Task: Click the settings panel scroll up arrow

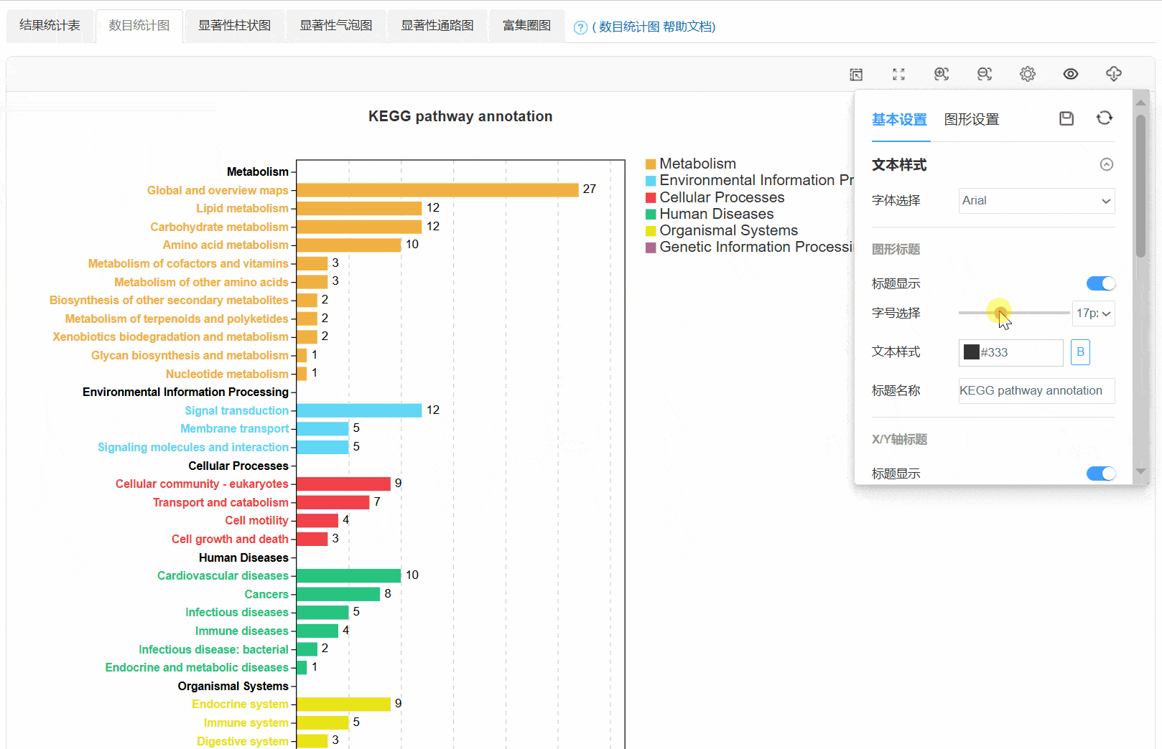Action: coord(1140,103)
